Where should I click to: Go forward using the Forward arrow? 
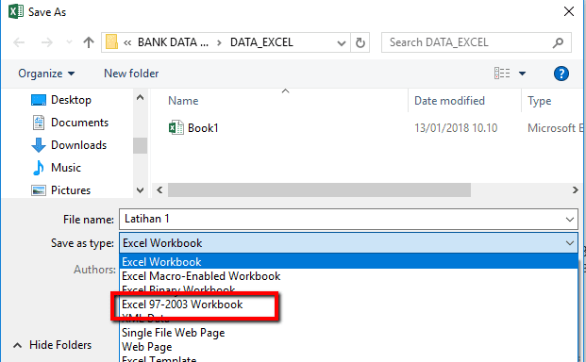[x=47, y=42]
